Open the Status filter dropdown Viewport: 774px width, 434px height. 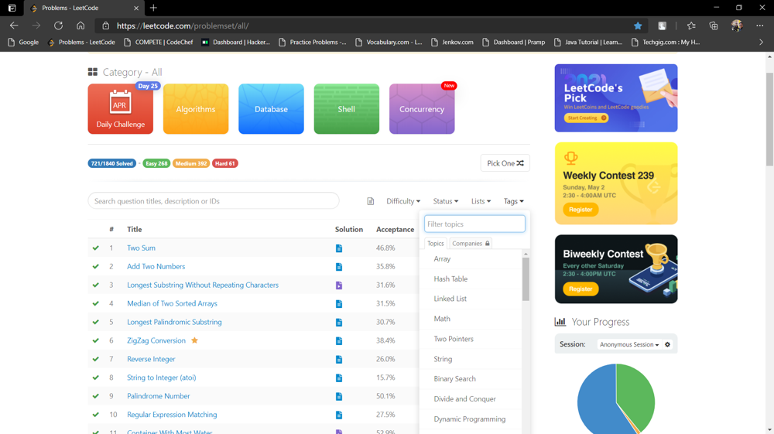click(x=445, y=201)
